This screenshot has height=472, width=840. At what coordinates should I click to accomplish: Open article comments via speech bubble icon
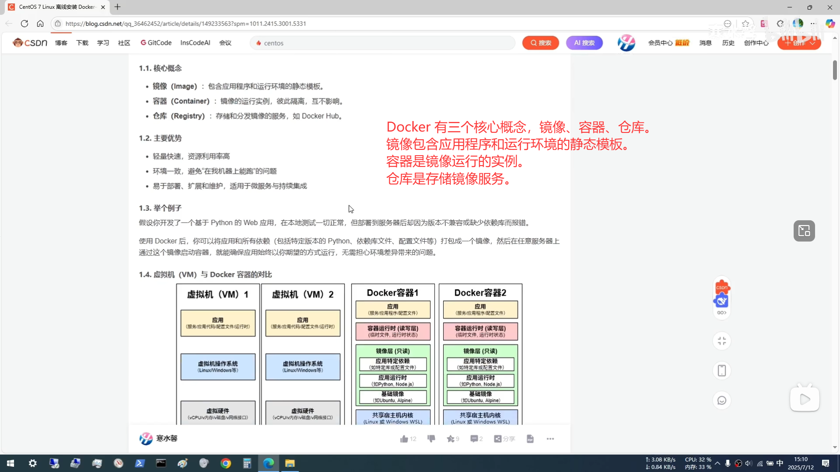[x=474, y=439]
